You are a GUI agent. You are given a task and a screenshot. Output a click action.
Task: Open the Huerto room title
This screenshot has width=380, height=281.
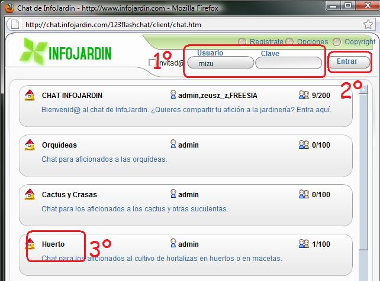click(53, 244)
